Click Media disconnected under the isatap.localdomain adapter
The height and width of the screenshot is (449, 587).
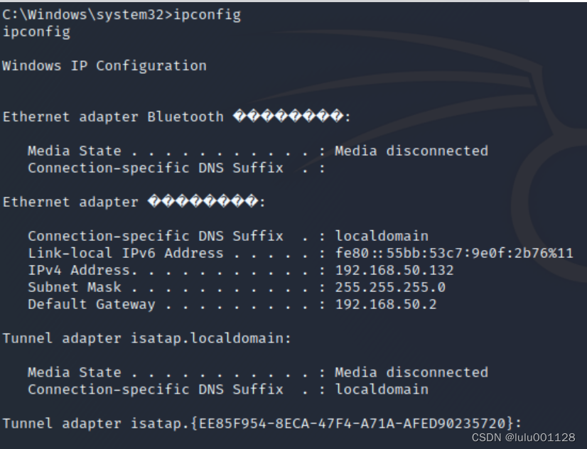(x=411, y=373)
